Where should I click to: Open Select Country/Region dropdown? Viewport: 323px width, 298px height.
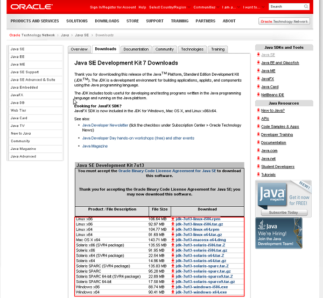pos(170,7)
